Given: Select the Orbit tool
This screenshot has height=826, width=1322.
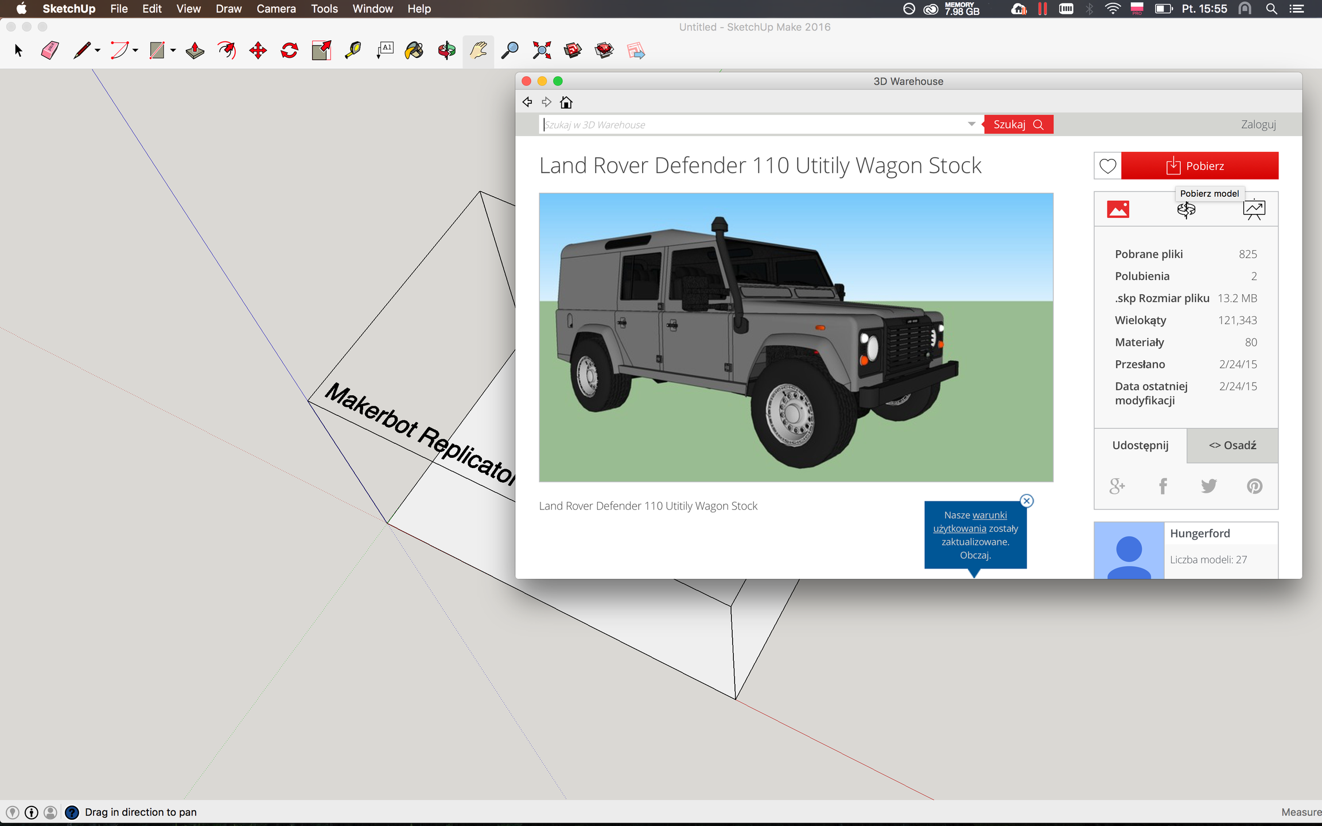Looking at the screenshot, I should (x=446, y=50).
